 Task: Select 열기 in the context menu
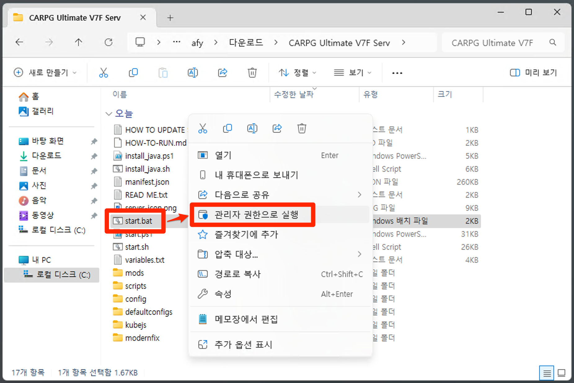pos(280,155)
